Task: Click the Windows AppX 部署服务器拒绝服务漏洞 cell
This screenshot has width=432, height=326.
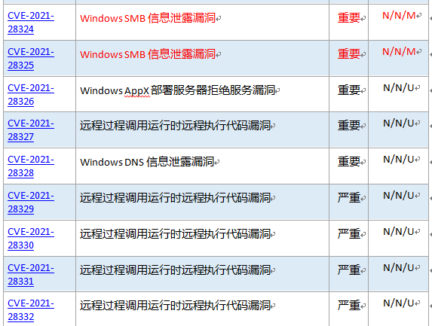Action: (202, 94)
